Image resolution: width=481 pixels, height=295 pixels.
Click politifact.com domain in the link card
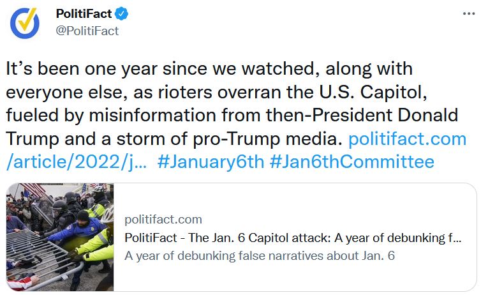point(163,220)
